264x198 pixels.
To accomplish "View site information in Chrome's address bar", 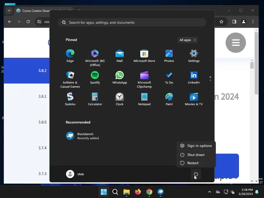I will (x=39, y=22).
